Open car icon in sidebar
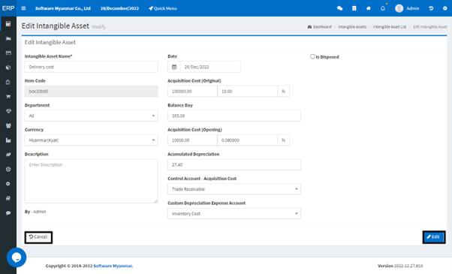 8,198
